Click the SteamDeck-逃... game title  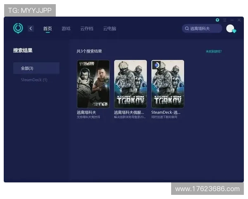point(166,112)
